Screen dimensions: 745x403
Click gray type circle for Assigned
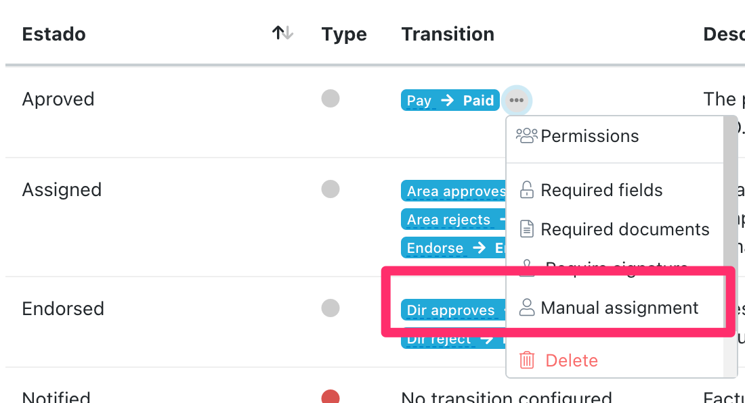tap(331, 189)
